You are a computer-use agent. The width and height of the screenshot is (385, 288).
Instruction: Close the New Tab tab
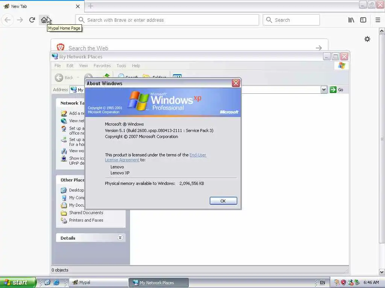point(77,6)
